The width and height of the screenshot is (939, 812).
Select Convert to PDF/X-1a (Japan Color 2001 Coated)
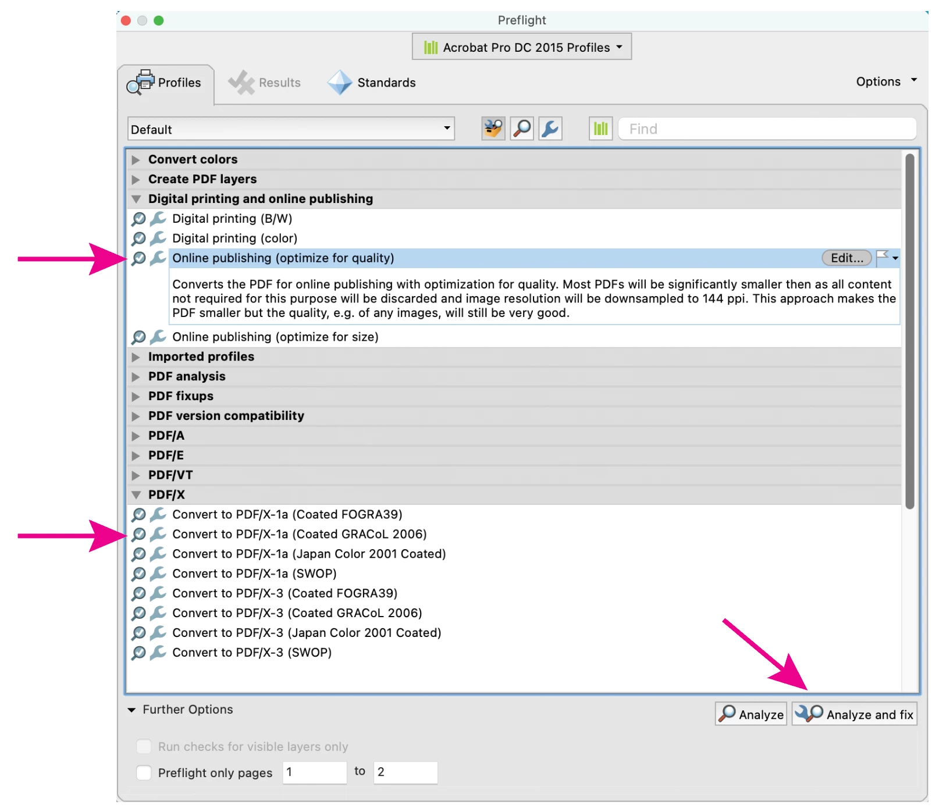click(309, 554)
